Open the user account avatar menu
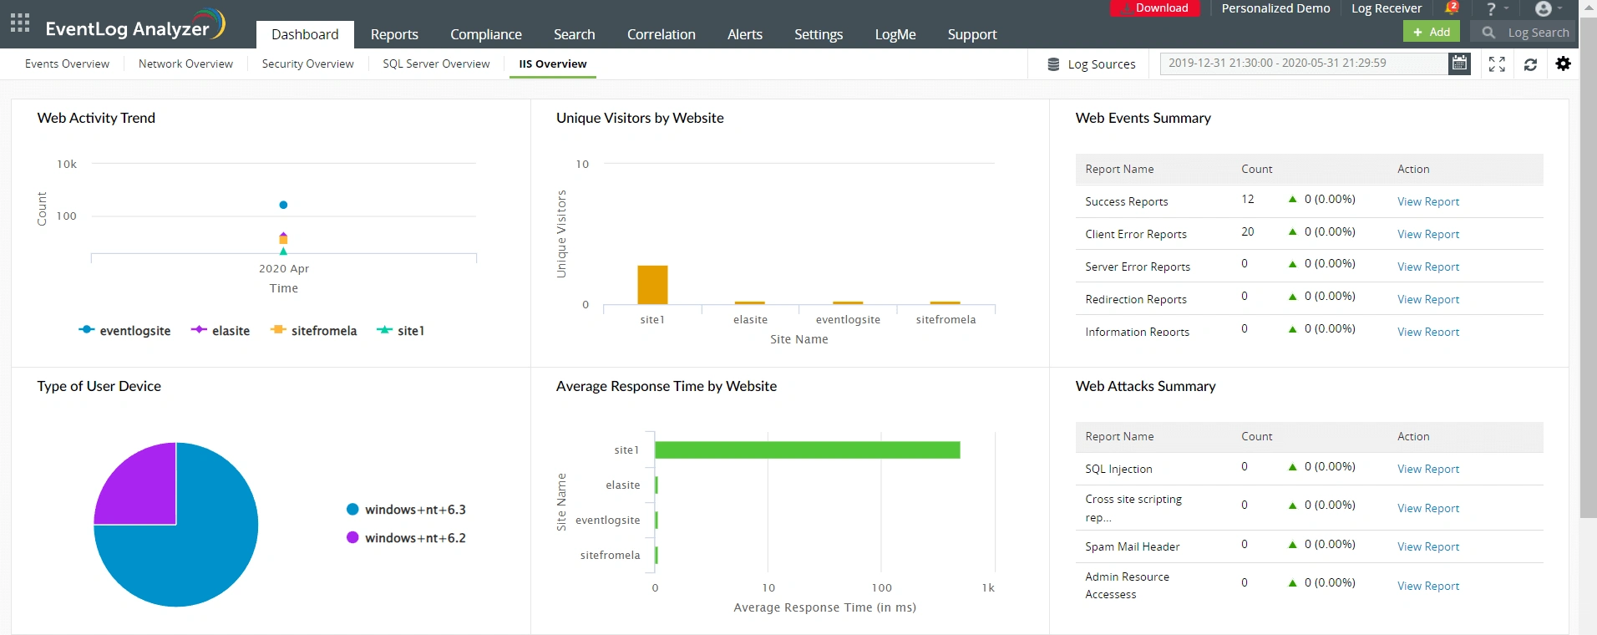 1543,9
